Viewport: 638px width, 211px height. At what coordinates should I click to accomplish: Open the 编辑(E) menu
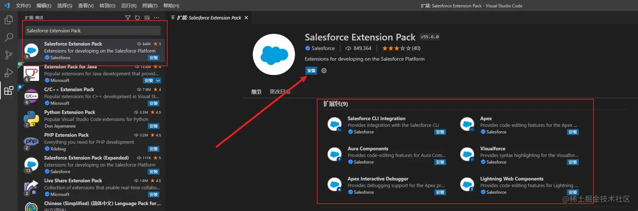point(44,5)
